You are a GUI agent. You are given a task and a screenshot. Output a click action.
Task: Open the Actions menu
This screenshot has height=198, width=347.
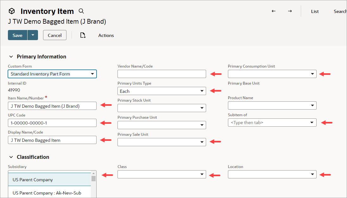pos(106,35)
